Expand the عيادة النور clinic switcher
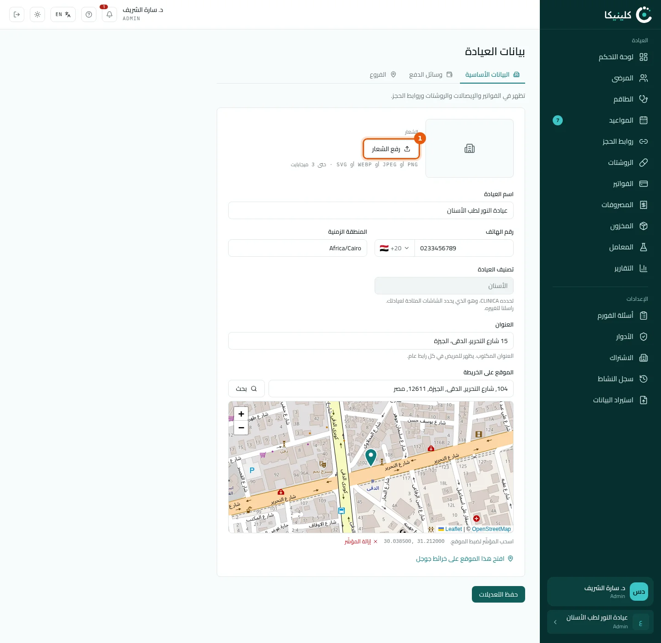 (600, 622)
